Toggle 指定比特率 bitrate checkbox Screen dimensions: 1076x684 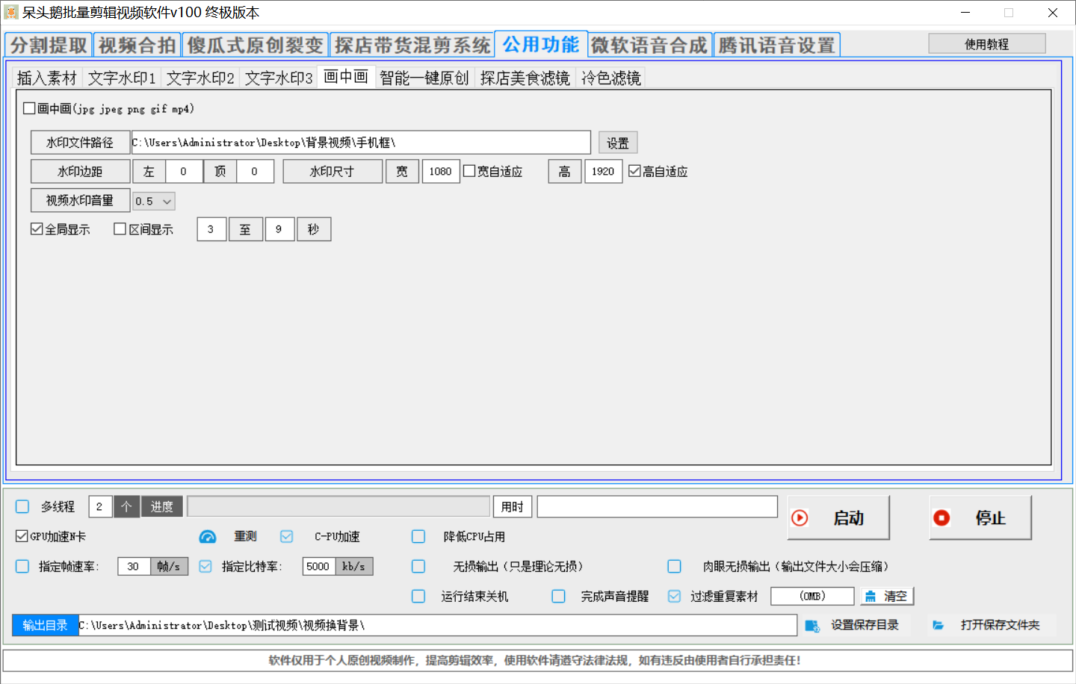[x=205, y=566]
